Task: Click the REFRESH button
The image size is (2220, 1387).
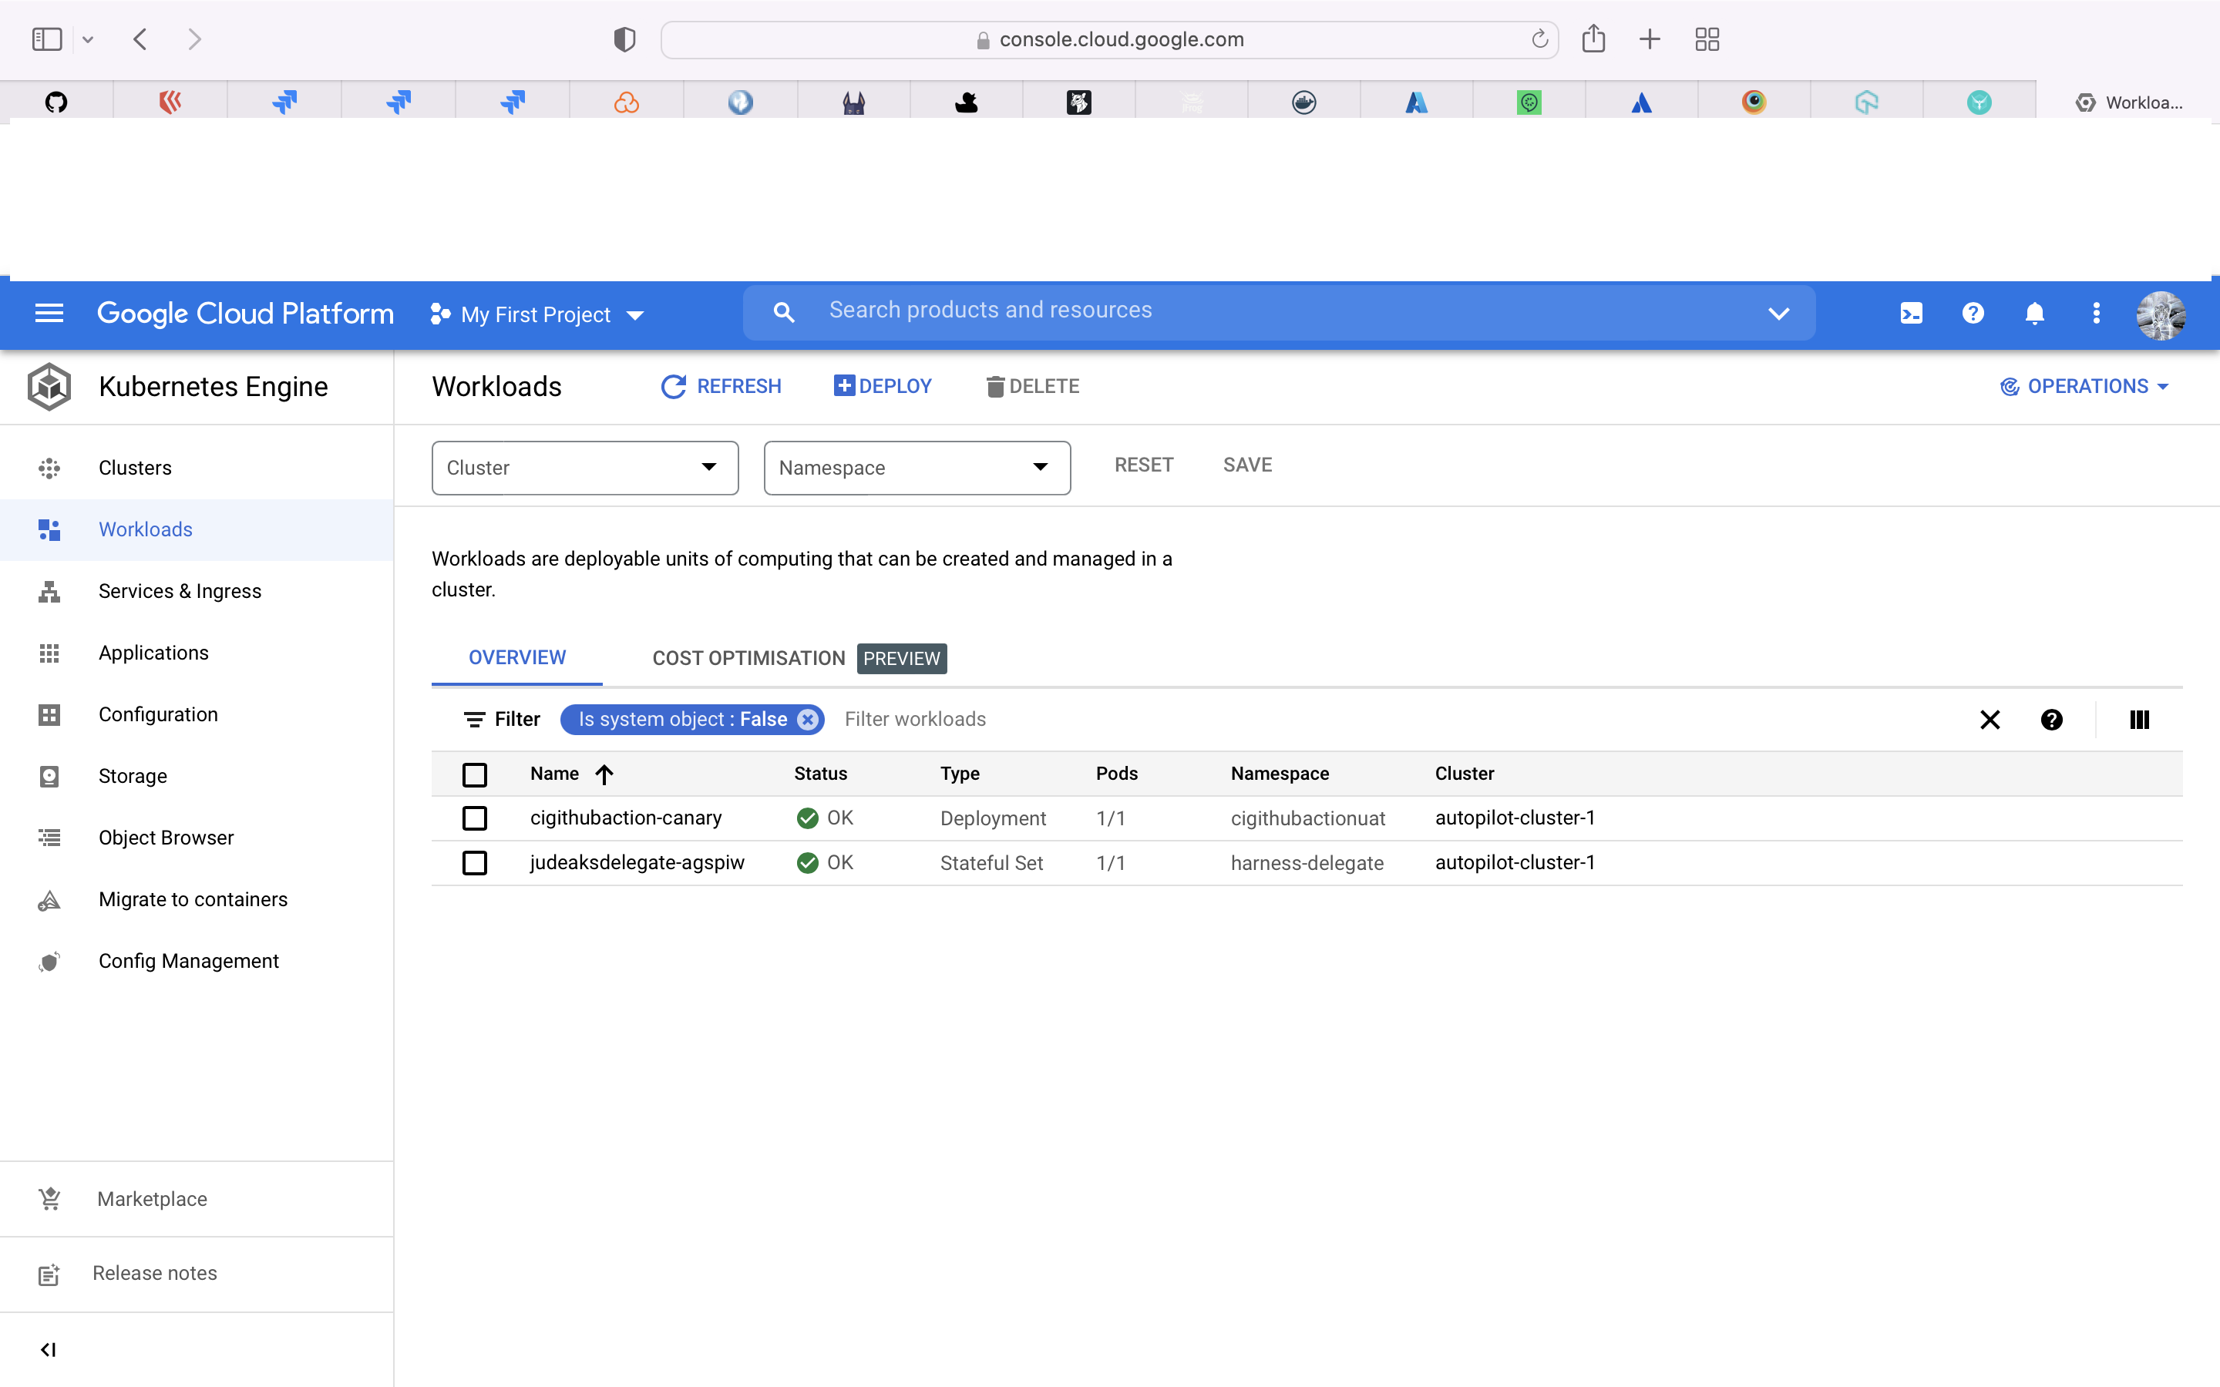Action: click(x=721, y=386)
